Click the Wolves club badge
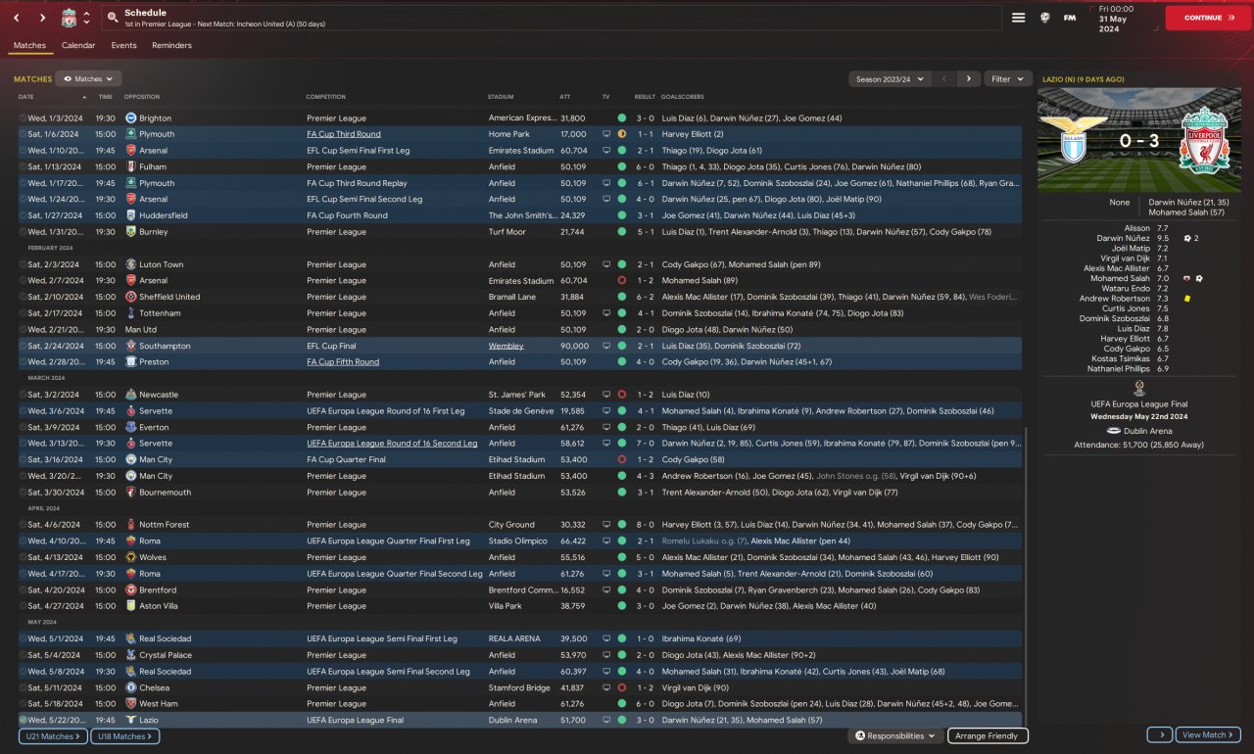 click(x=130, y=557)
